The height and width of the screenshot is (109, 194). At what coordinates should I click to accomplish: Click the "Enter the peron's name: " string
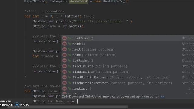[101, 21]
